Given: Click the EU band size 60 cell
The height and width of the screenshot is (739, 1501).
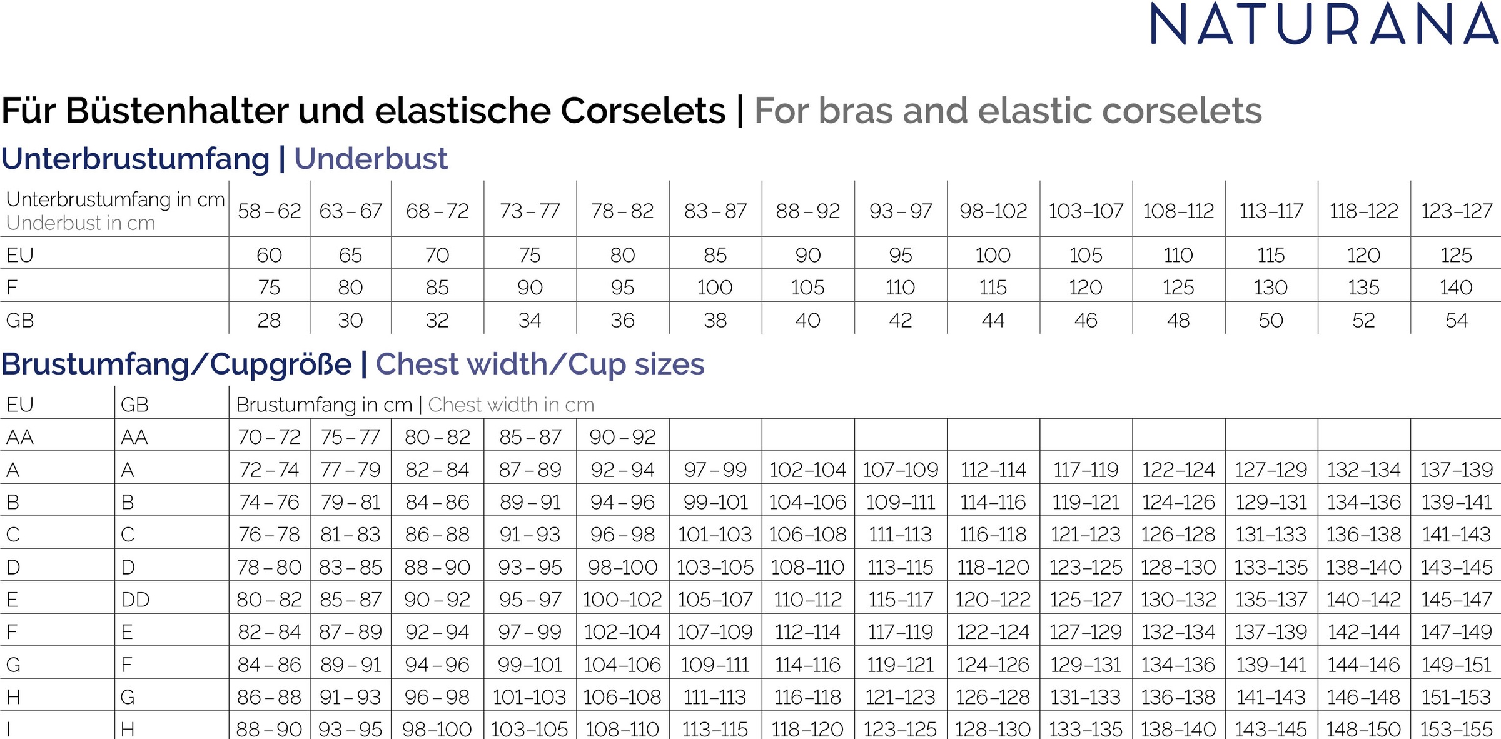Looking at the screenshot, I should (x=270, y=255).
